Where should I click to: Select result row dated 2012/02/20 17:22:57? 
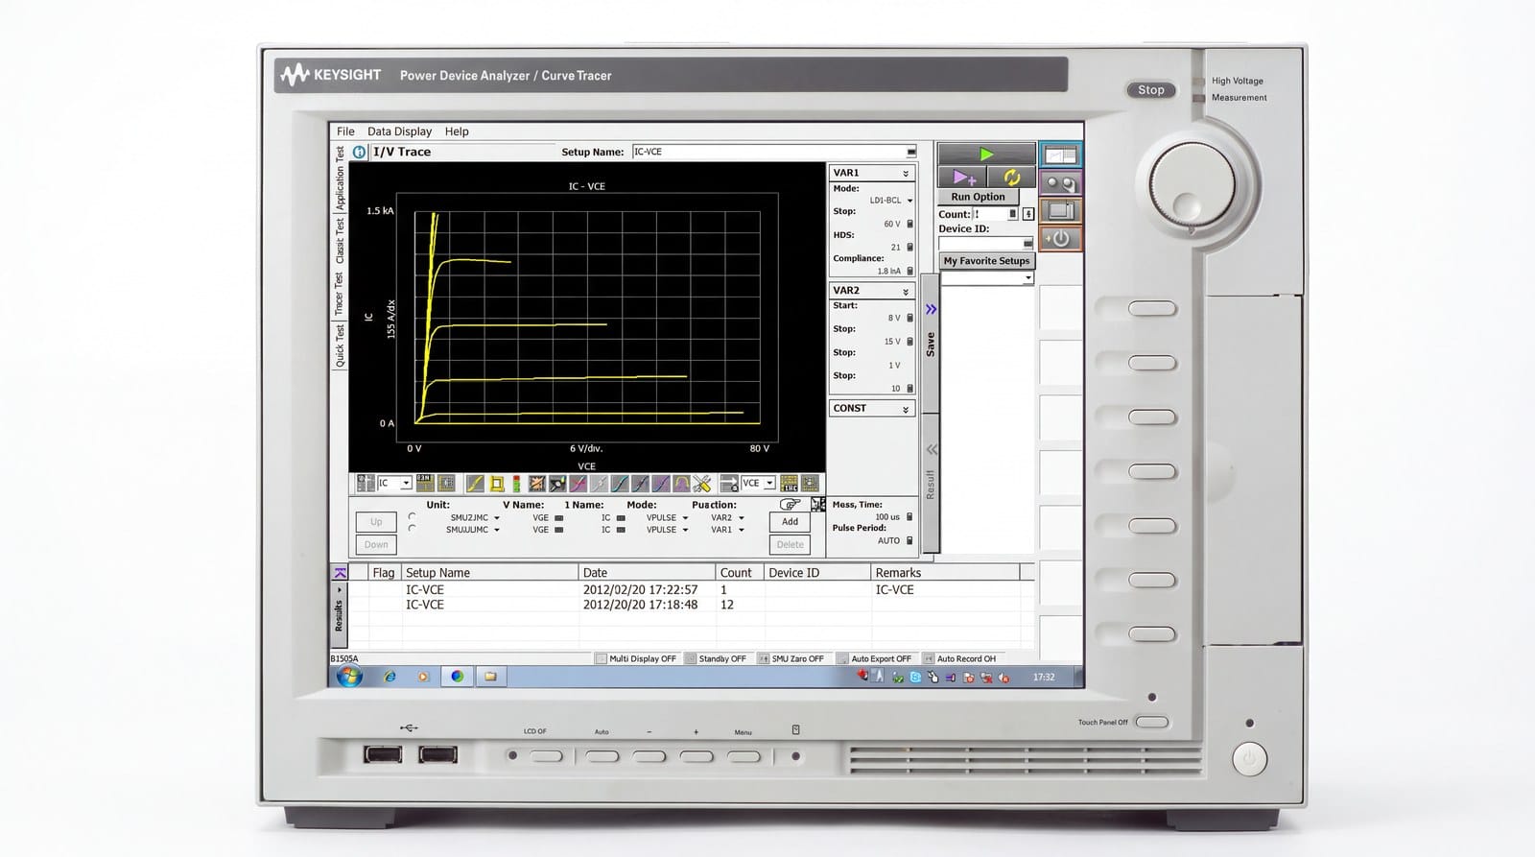pyautogui.click(x=691, y=589)
